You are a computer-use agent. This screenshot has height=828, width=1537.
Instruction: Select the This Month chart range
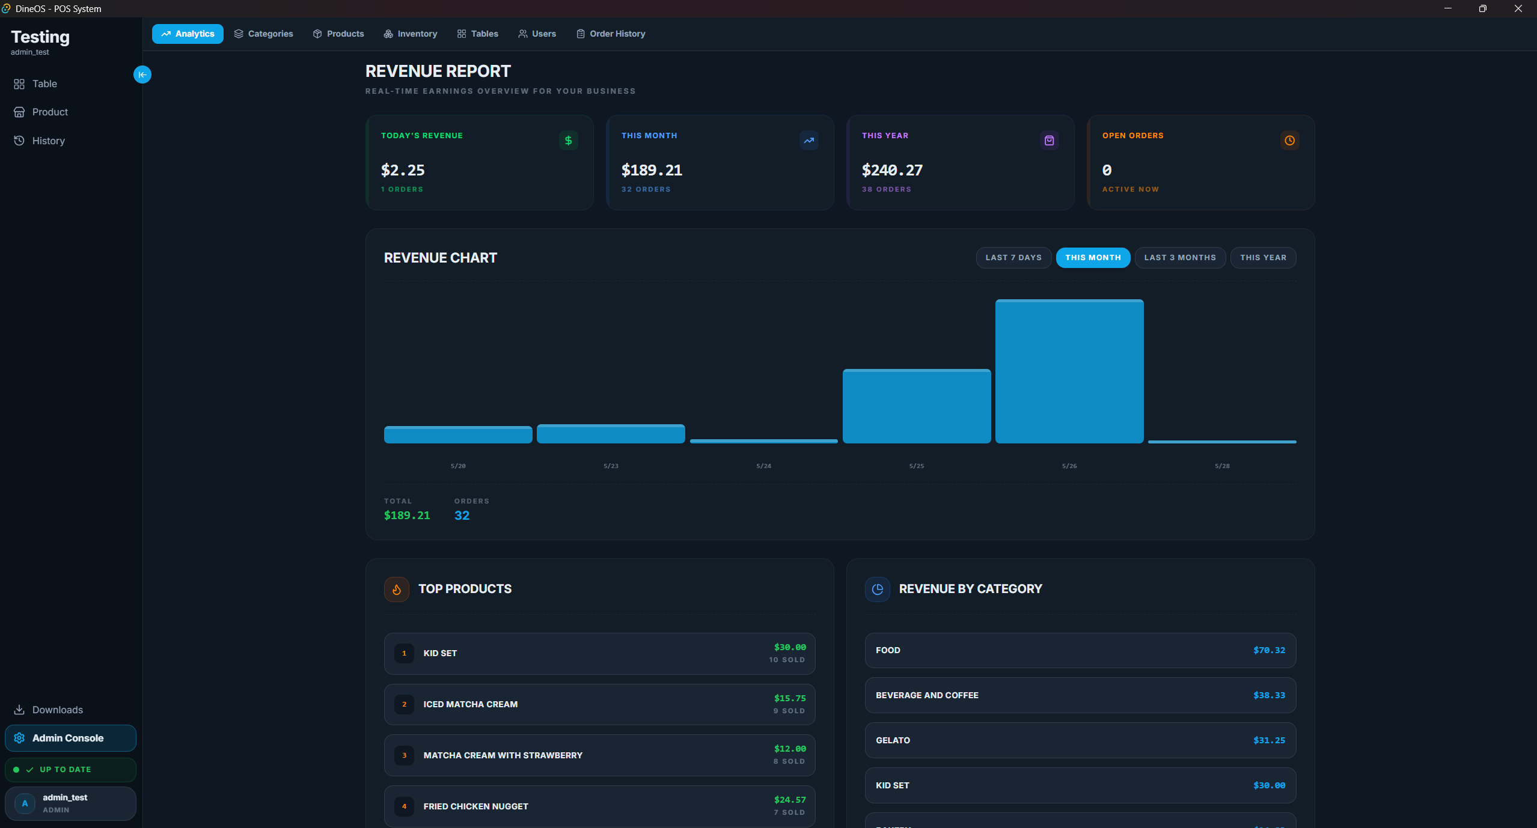[1093, 258]
